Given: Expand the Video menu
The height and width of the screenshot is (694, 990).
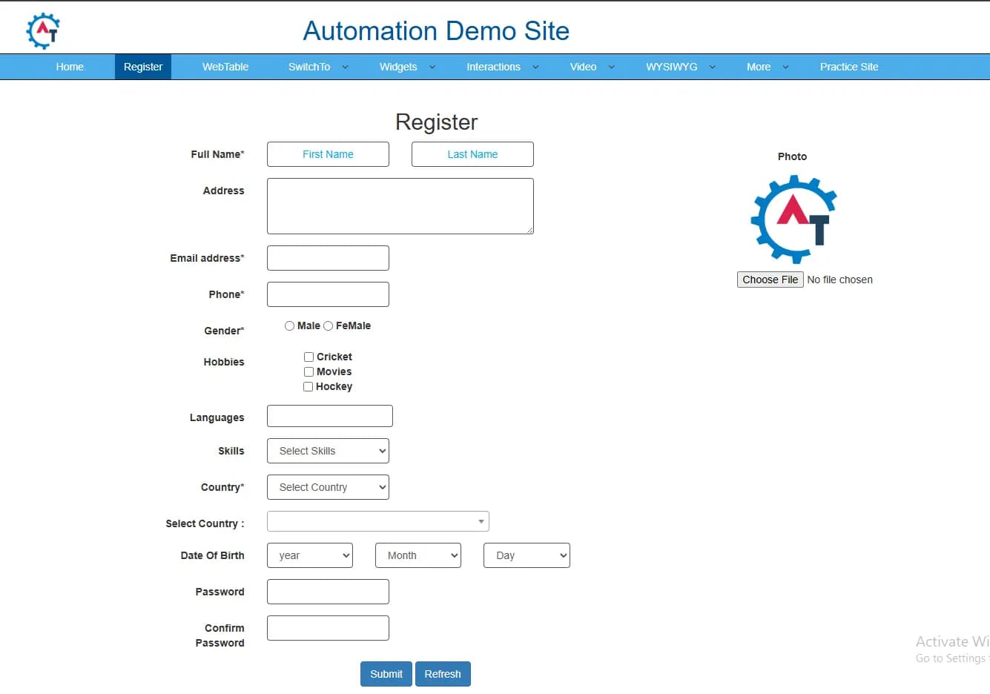Looking at the screenshot, I should pos(592,67).
